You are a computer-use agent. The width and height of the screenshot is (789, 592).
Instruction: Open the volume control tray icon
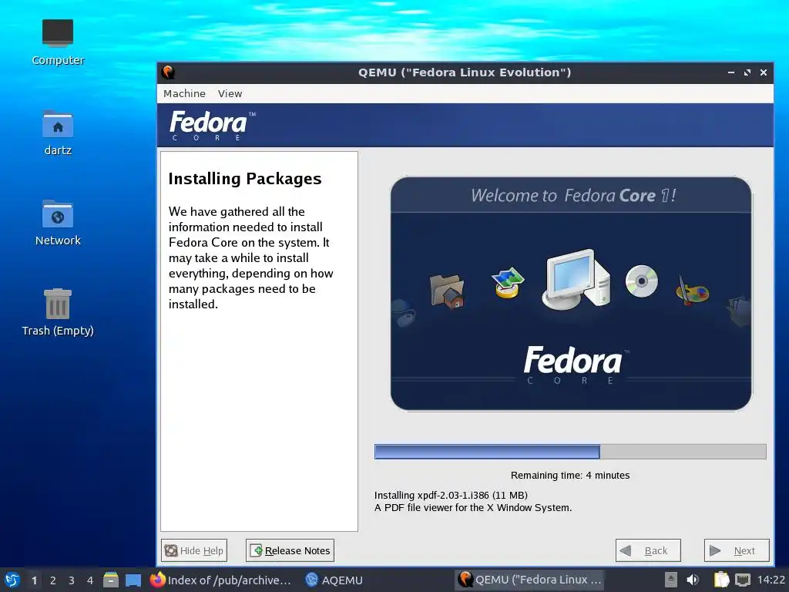[x=693, y=580]
